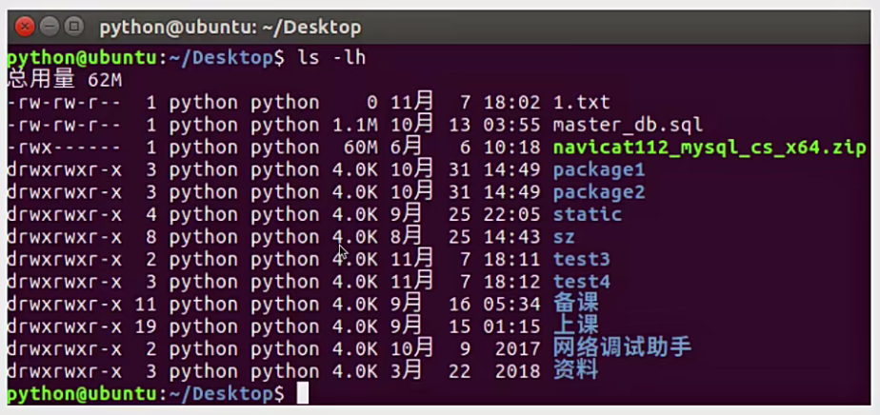The width and height of the screenshot is (880, 415).
Task: Click the package1 directory name
Action: pos(599,170)
